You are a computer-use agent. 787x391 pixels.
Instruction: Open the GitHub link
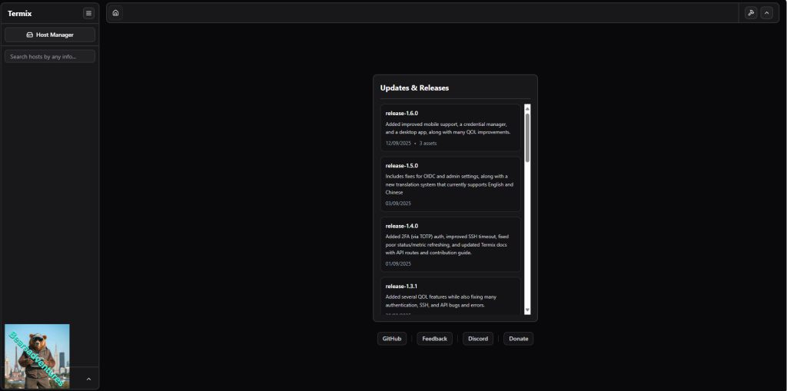pos(392,339)
